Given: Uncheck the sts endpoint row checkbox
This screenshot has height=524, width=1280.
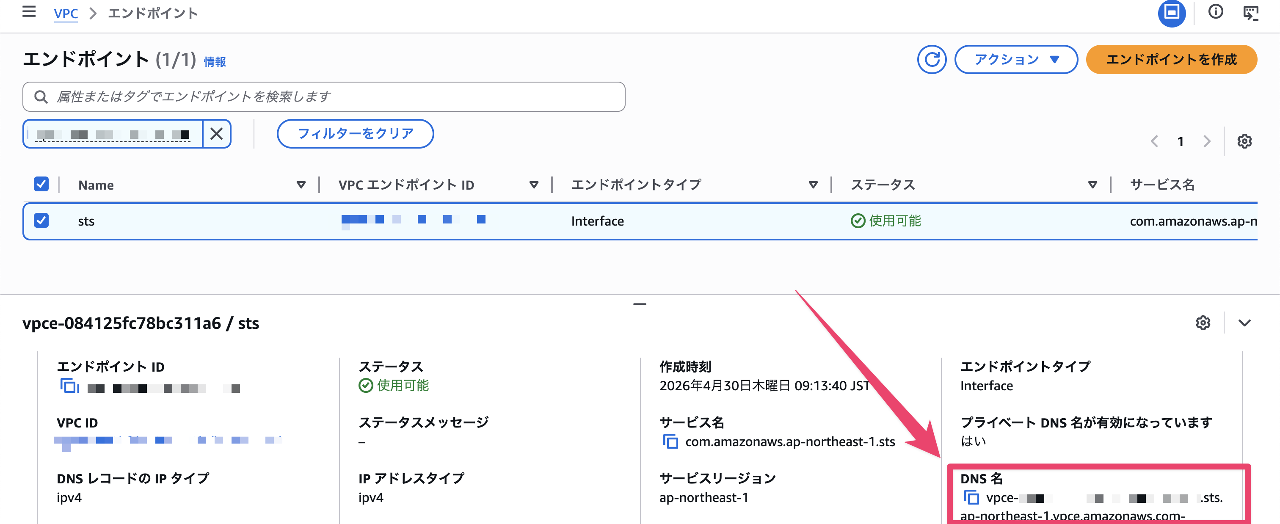Looking at the screenshot, I should 41,221.
